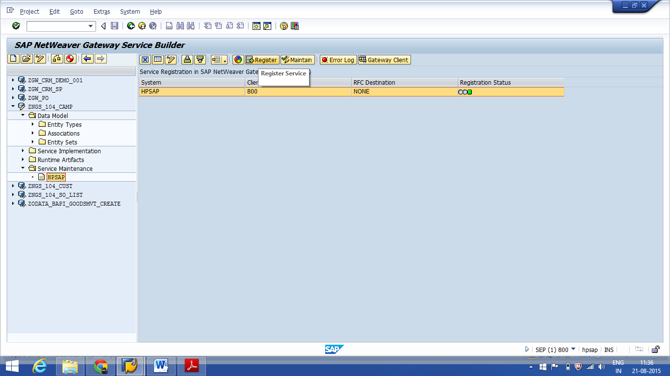Open the command field dropdown arrow
670x376 pixels.
pos(91,26)
